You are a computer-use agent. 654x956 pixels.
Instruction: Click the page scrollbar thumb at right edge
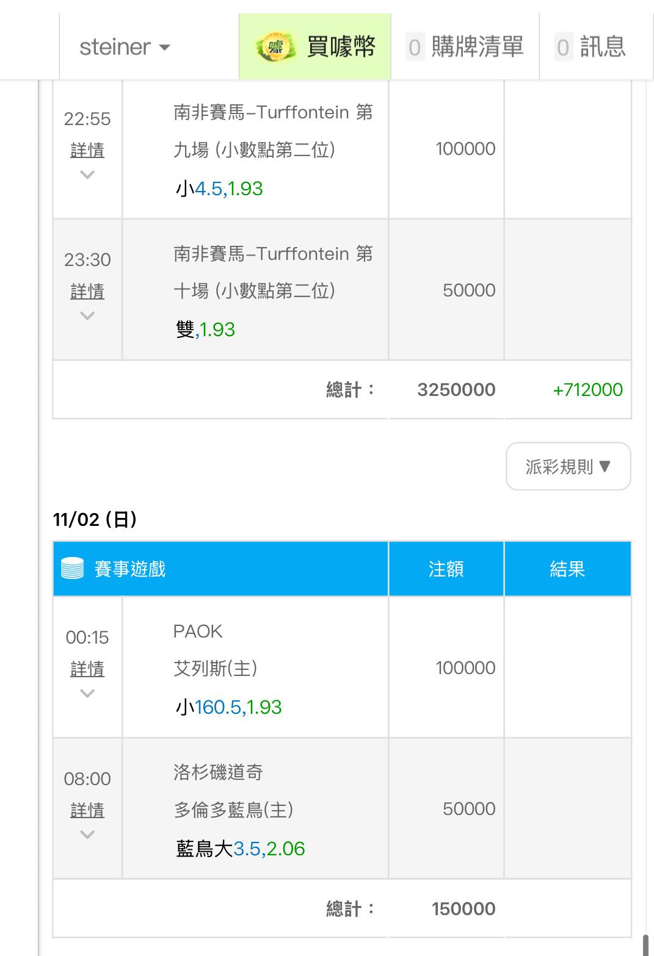tap(646, 945)
